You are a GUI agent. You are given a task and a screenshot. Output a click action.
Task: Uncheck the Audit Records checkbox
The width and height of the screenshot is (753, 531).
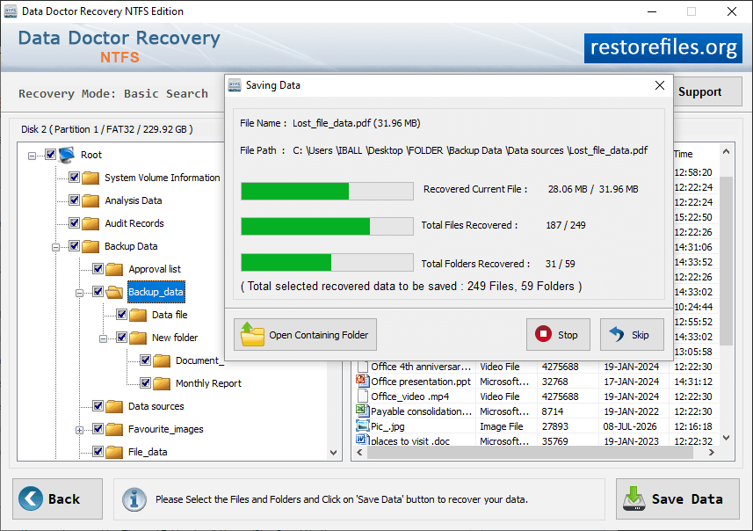pyautogui.click(x=74, y=222)
